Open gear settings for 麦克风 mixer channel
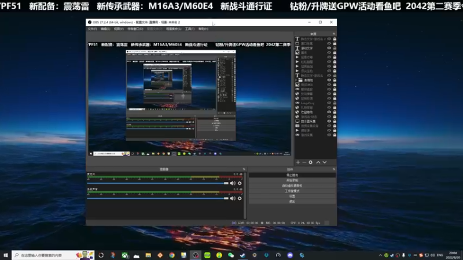463x260 pixels. pyautogui.click(x=240, y=183)
